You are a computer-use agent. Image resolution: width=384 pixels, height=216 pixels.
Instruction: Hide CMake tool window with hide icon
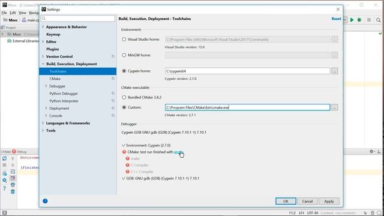pyautogui.click(x=379, y=152)
